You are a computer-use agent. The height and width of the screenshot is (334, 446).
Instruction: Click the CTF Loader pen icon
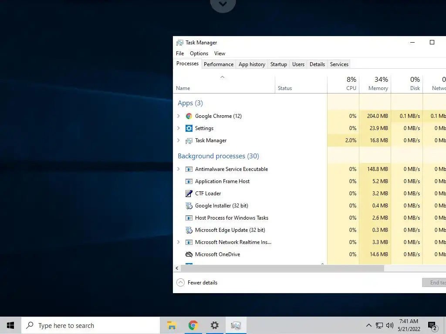(189, 194)
